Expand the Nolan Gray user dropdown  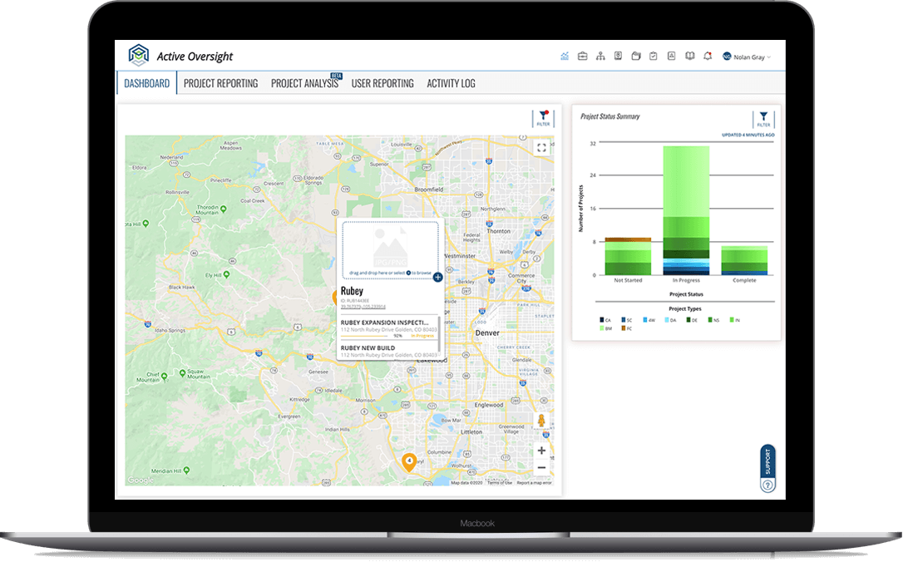pyautogui.click(x=748, y=57)
